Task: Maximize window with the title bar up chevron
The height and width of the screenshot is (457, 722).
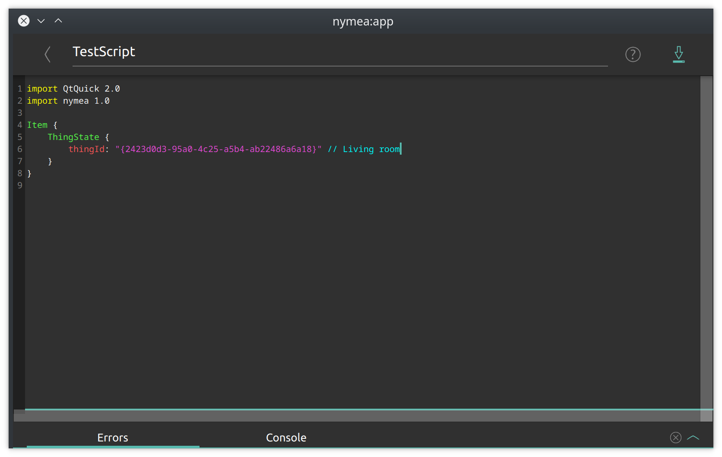Action: tap(58, 21)
